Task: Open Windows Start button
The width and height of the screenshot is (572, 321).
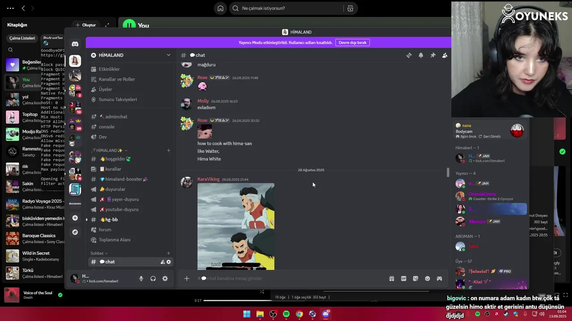Action: [x=247, y=314]
